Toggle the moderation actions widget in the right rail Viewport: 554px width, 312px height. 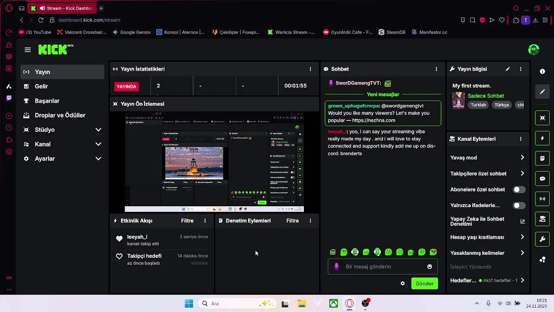tap(542, 159)
